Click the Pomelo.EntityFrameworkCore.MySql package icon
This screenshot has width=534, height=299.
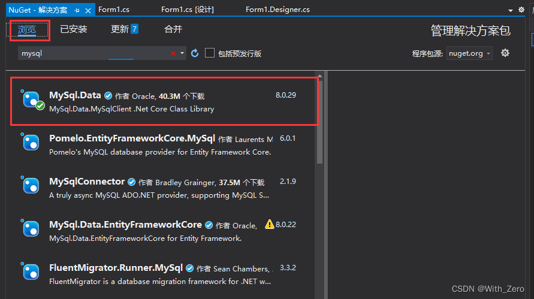(x=31, y=142)
